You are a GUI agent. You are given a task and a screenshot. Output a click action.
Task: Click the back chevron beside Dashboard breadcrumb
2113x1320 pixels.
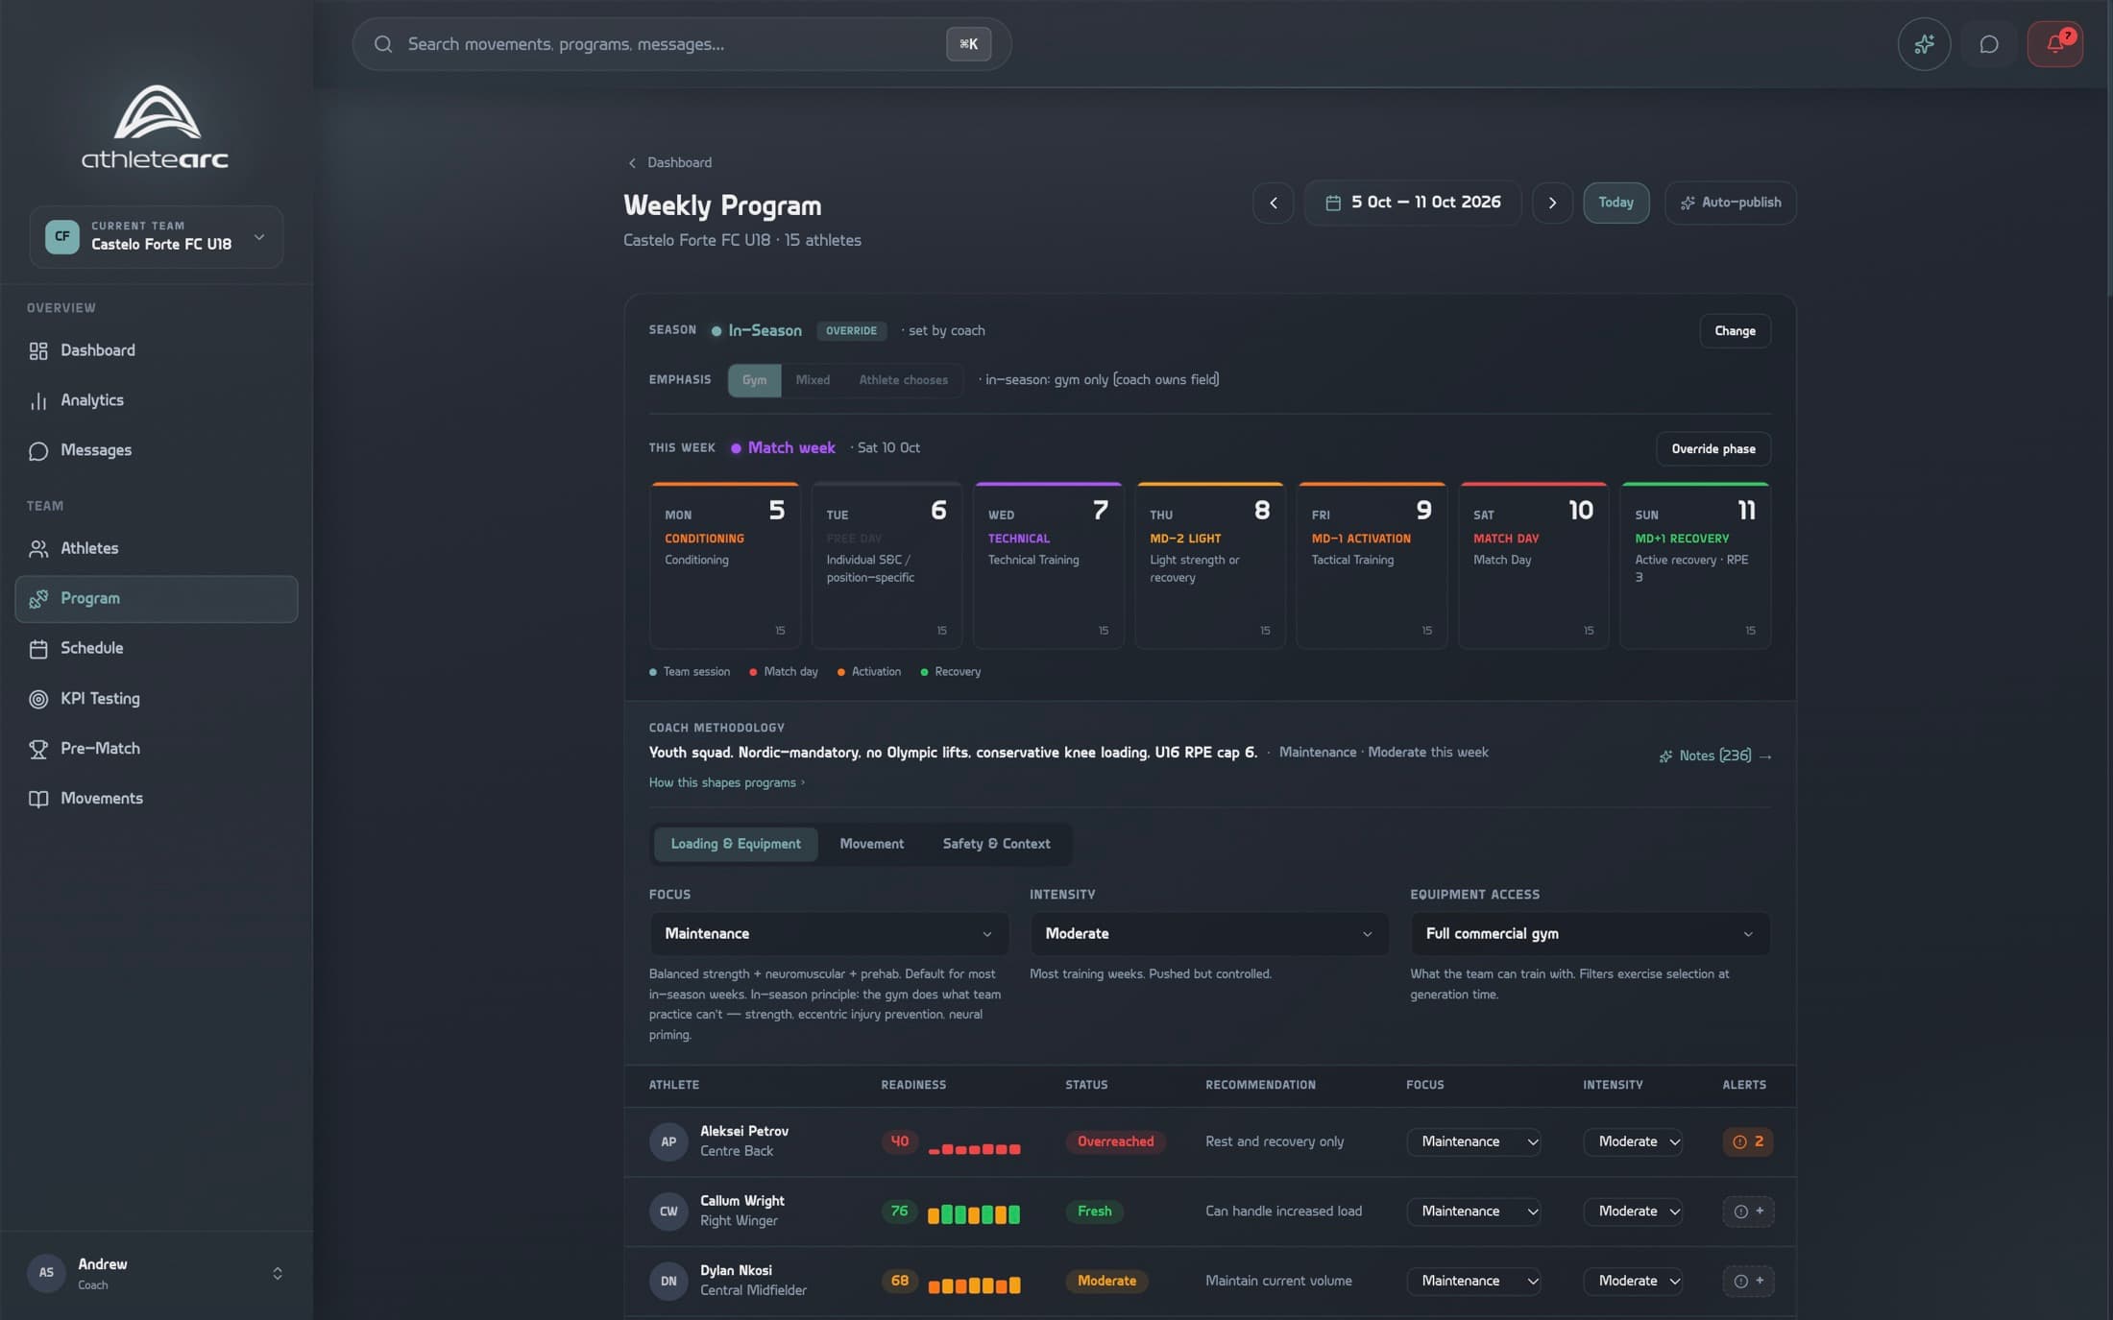coord(632,163)
